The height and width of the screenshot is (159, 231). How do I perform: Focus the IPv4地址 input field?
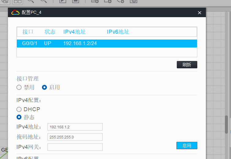[75, 127]
